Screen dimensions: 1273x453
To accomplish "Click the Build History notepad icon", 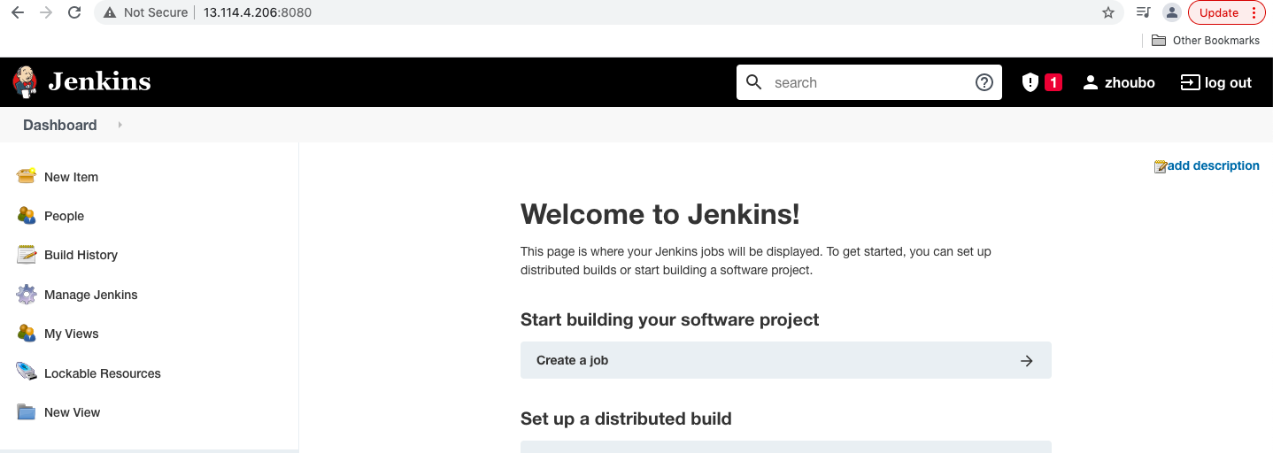I will [27, 254].
